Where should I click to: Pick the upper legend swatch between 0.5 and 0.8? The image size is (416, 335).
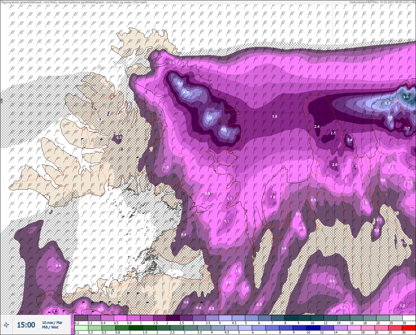point(120,318)
